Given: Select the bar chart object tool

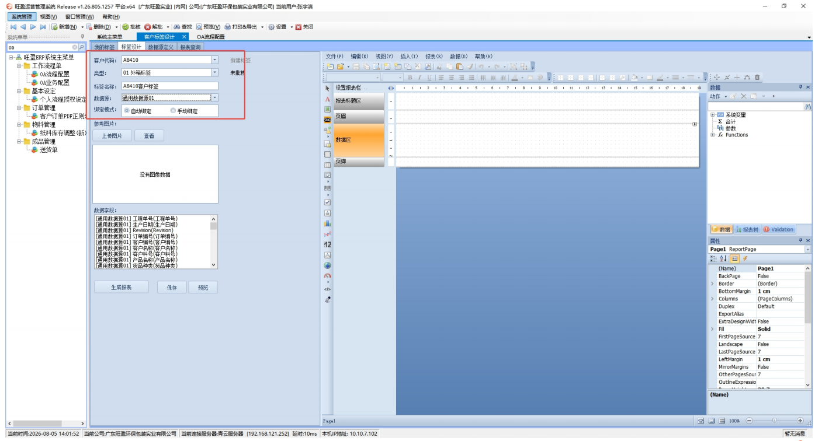Looking at the screenshot, I should 327,223.
